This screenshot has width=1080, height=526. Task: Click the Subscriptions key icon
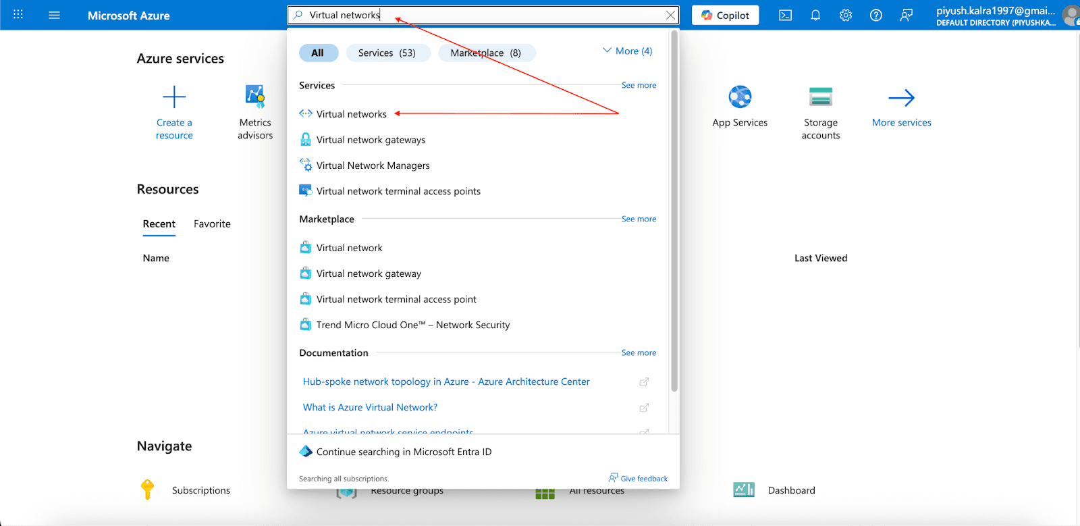147,490
